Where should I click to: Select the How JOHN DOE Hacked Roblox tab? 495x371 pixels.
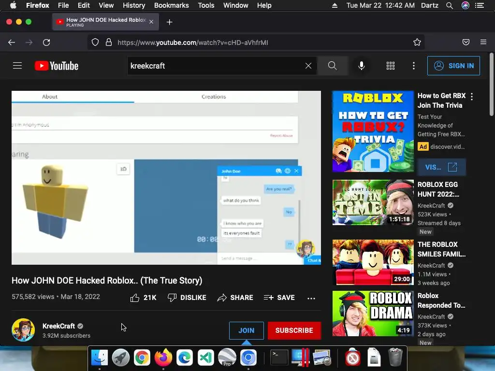click(x=105, y=22)
